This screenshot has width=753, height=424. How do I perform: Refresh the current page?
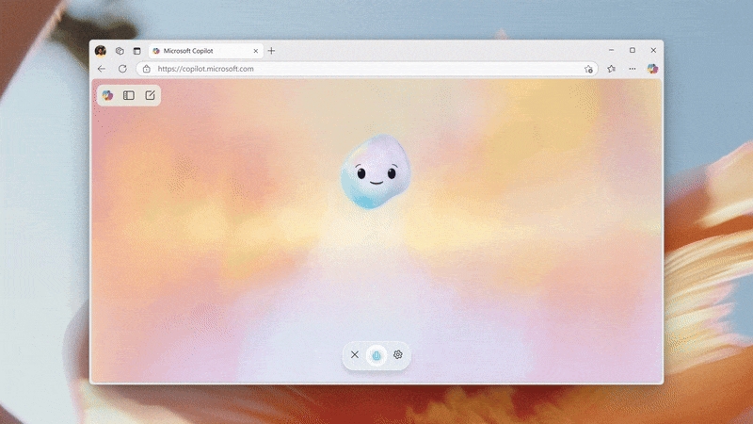pos(122,69)
